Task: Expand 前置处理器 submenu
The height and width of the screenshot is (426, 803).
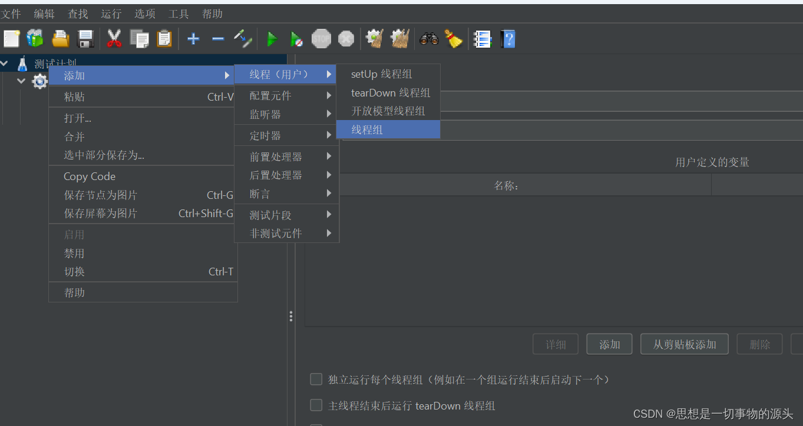Action: point(286,157)
